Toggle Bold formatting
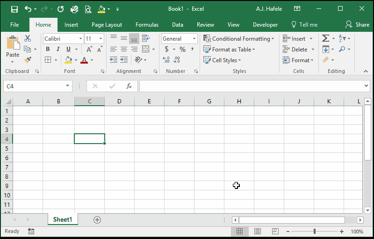The height and width of the screenshot is (239, 374). click(48, 49)
